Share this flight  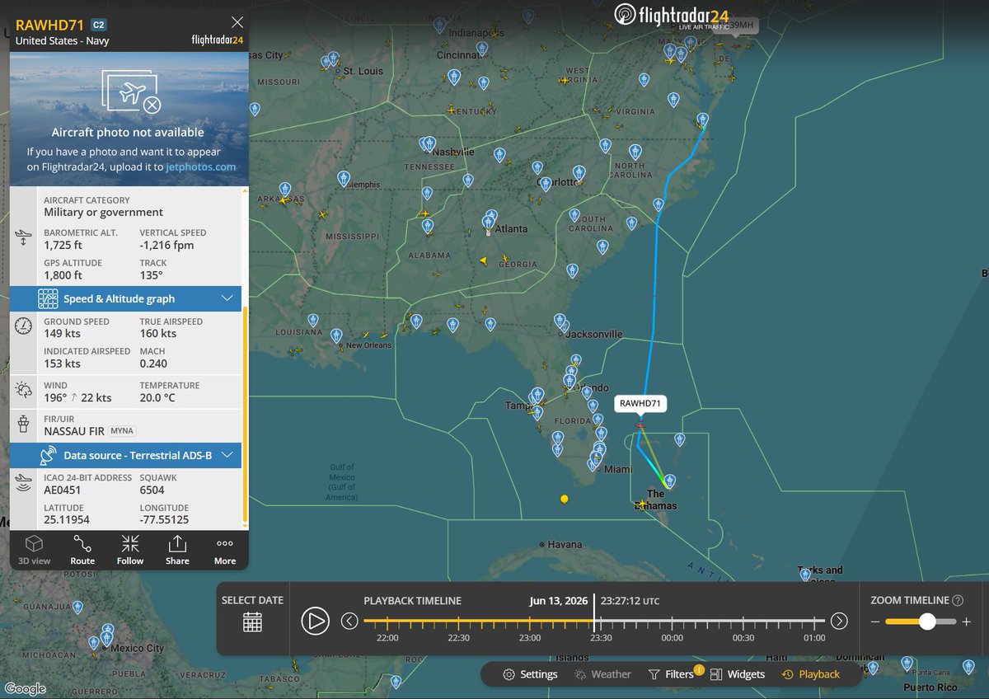(x=177, y=550)
